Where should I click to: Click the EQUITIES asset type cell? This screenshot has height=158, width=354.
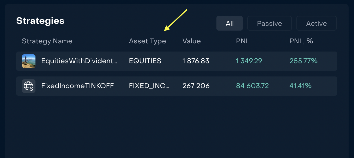[145, 61]
